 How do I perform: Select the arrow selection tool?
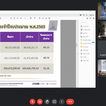[x=11, y=18]
